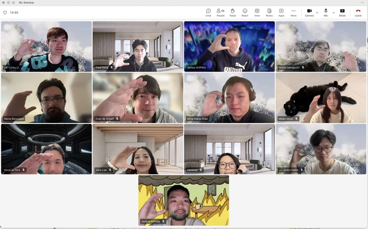Show the People participants list
The height and width of the screenshot is (229, 368).
click(x=220, y=12)
